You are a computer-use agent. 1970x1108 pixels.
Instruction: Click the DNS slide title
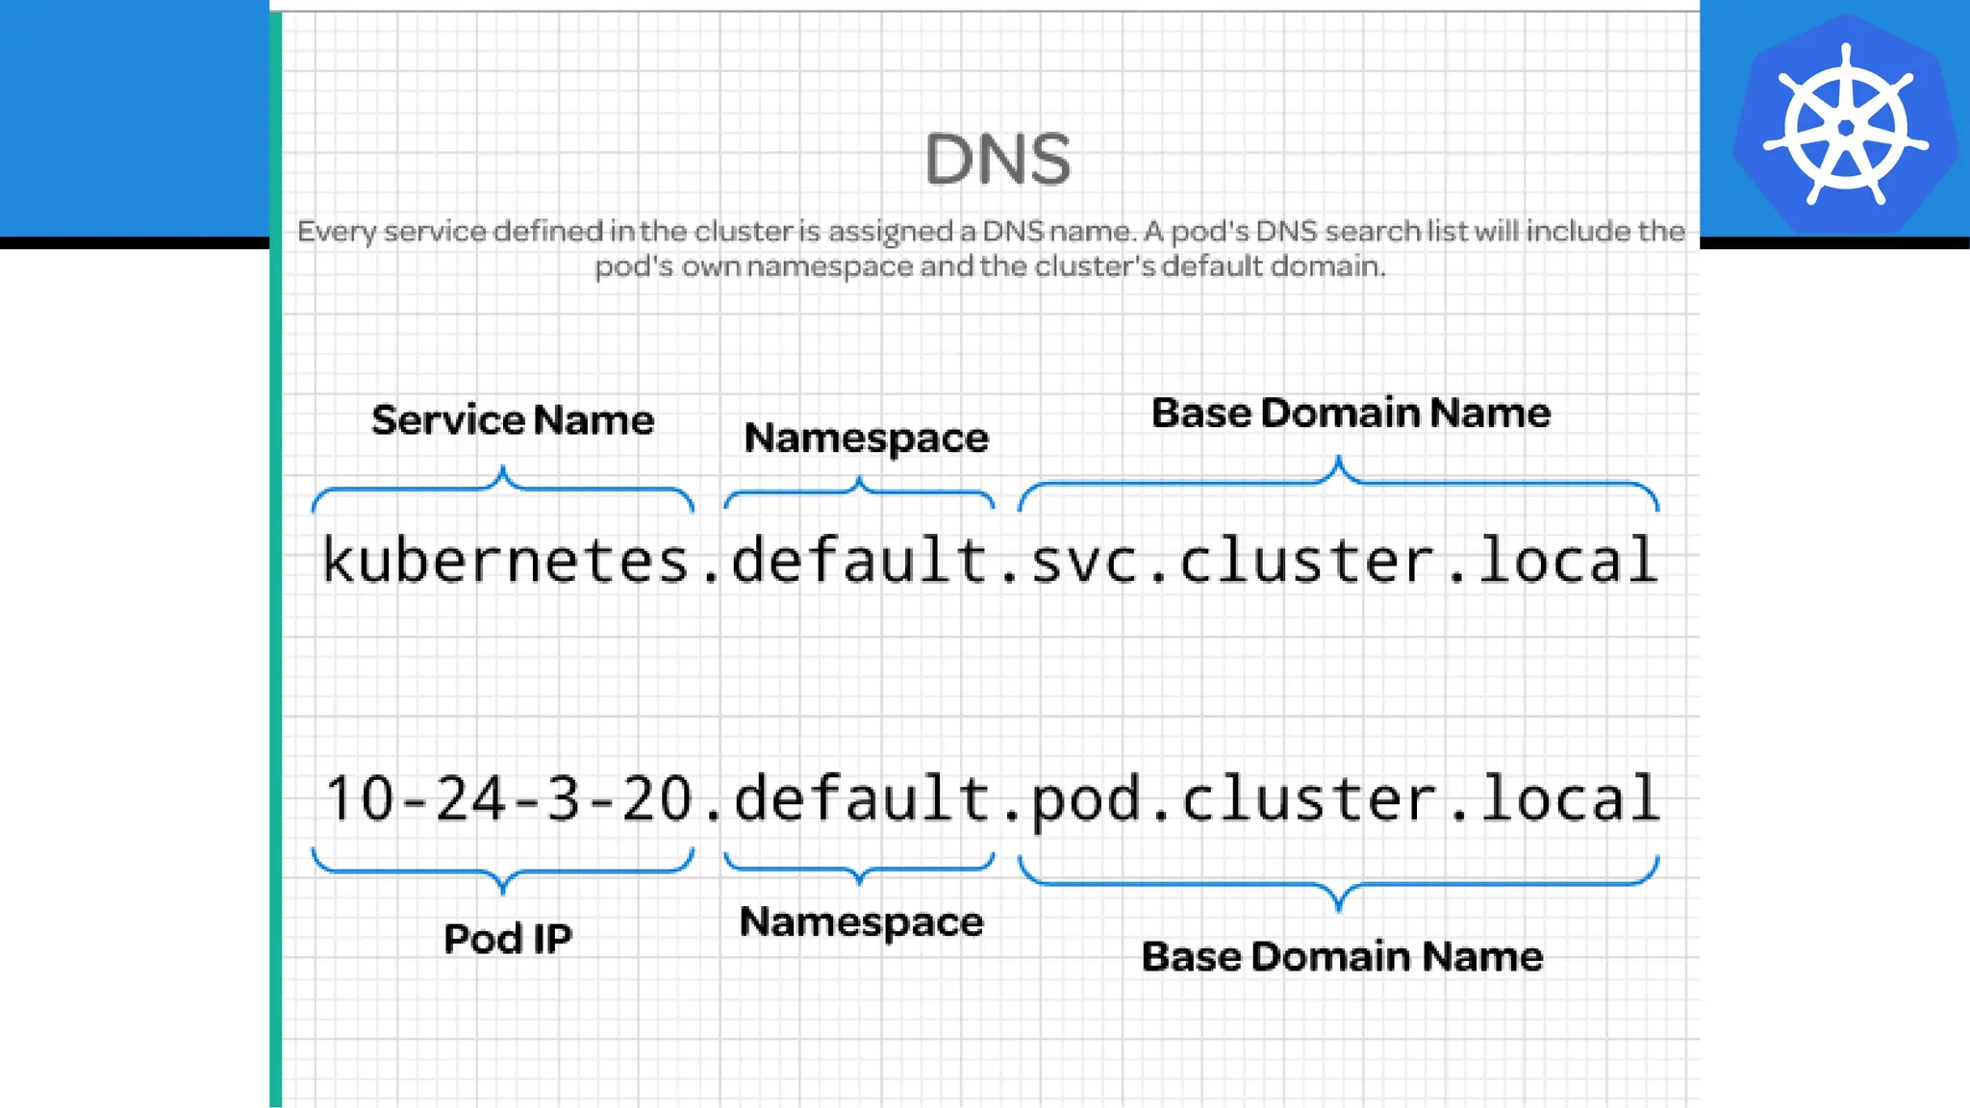coord(998,159)
